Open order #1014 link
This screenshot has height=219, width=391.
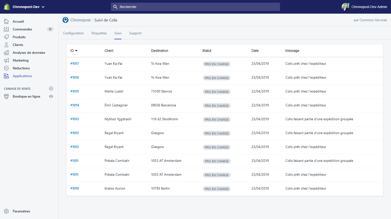click(x=75, y=105)
